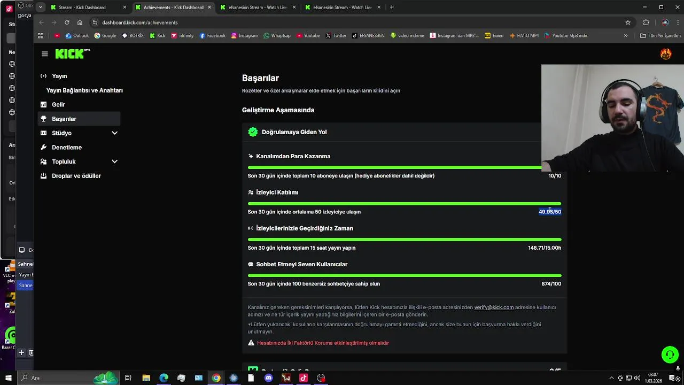This screenshot has height=385, width=684.
Task: Open the green support chat bubble
Action: pyautogui.click(x=670, y=355)
